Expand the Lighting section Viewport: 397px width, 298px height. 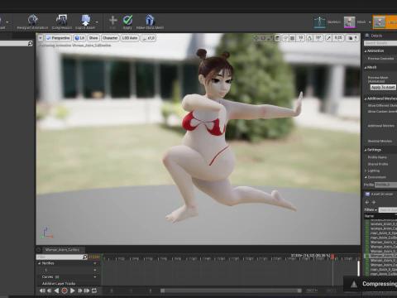click(366, 171)
